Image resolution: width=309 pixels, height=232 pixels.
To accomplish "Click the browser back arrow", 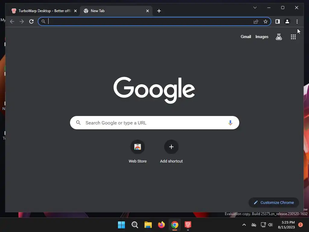I will coord(12,21).
